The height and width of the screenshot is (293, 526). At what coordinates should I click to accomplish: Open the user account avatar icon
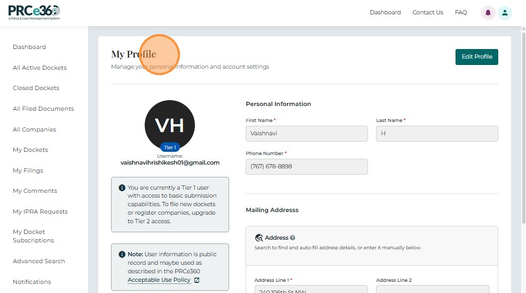[505, 13]
